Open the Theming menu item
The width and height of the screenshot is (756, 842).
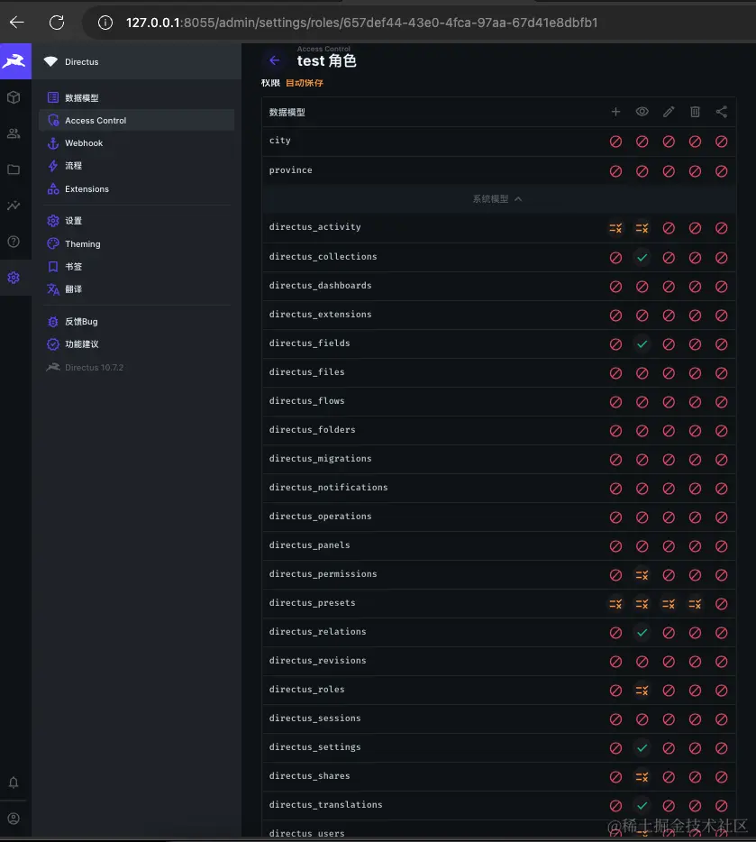click(x=136, y=243)
